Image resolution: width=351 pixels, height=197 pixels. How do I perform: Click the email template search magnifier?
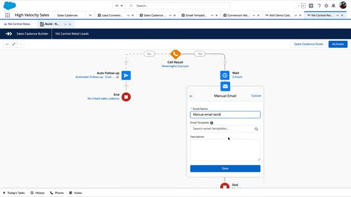[x=256, y=129]
